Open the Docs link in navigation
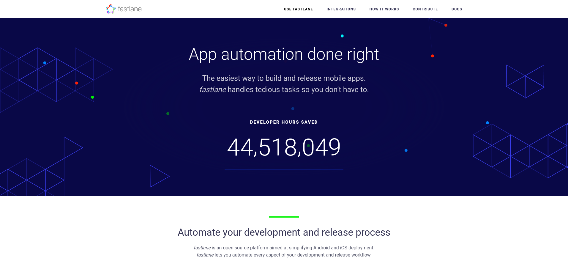 (x=457, y=9)
